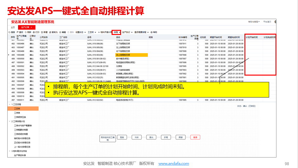This screenshot has width=298, height=168.
Task: Click the 激光 process node
Action: click(151, 137)
